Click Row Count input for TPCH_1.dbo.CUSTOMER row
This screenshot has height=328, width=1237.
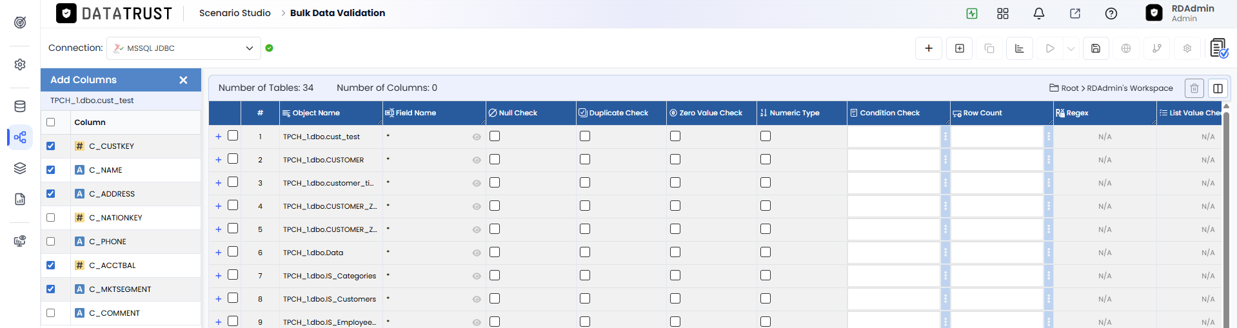click(997, 160)
